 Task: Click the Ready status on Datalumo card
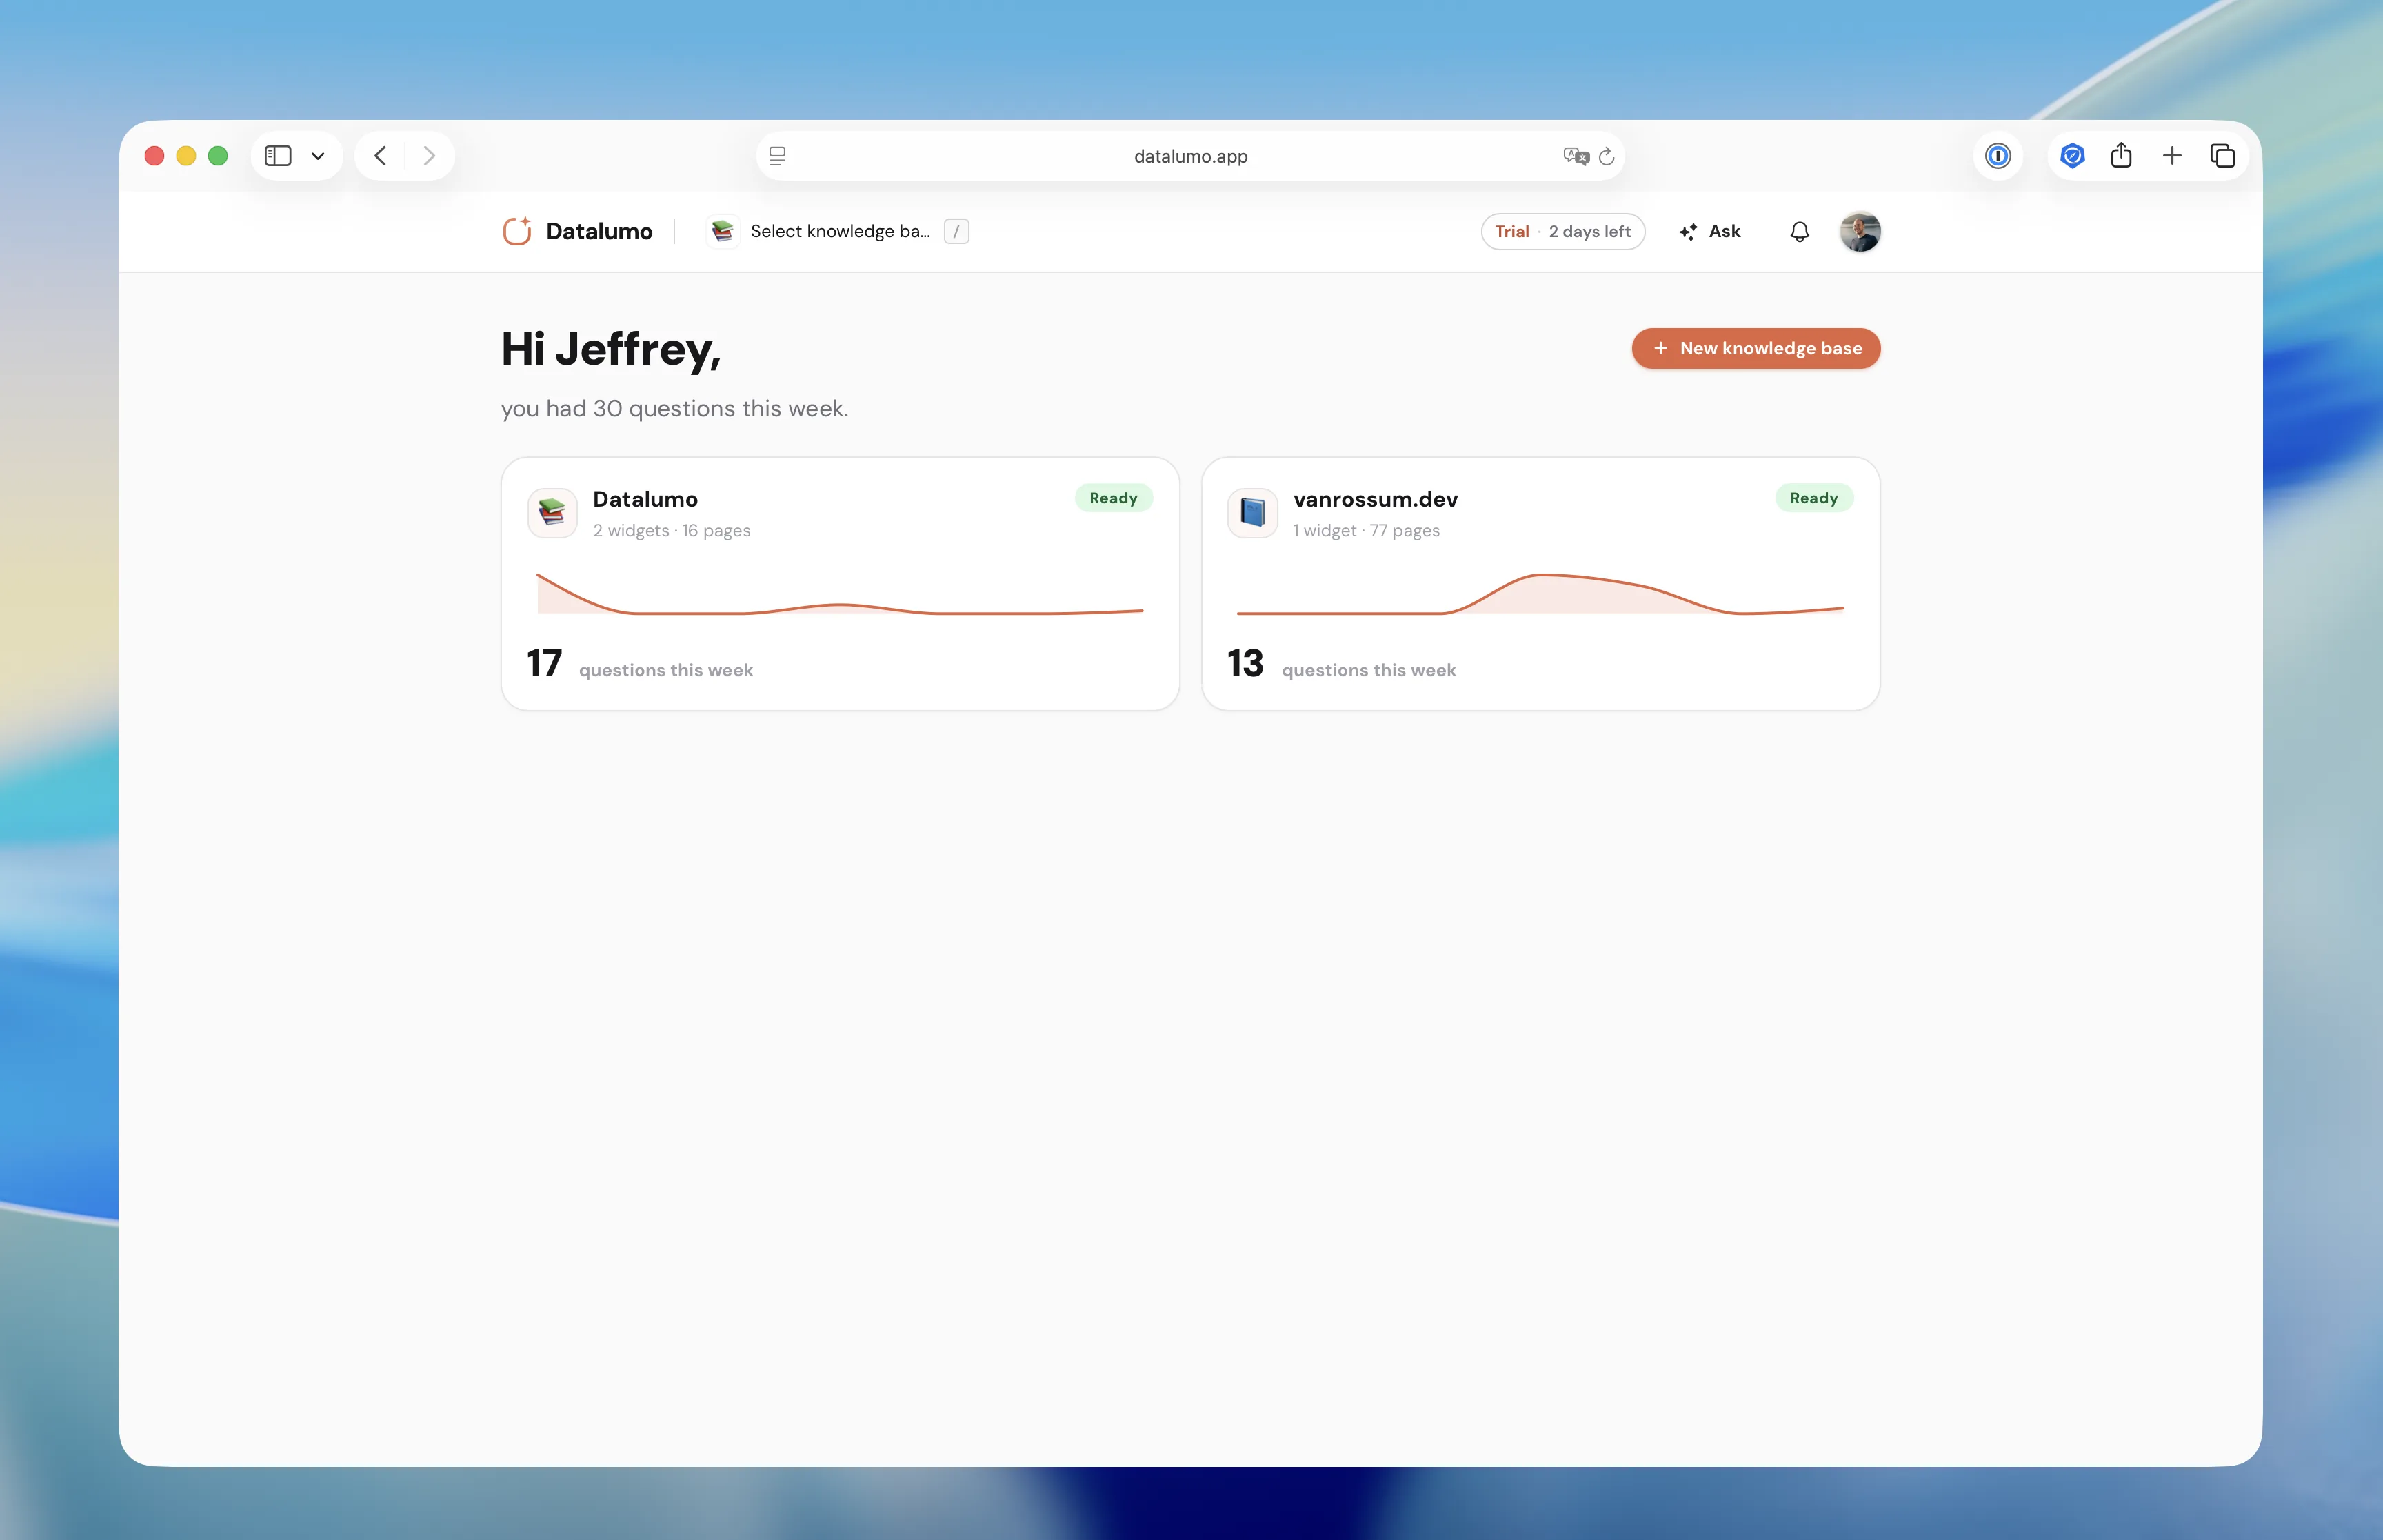pyautogui.click(x=1113, y=498)
